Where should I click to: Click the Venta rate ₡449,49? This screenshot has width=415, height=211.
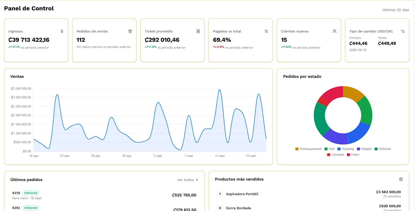(x=387, y=43)
